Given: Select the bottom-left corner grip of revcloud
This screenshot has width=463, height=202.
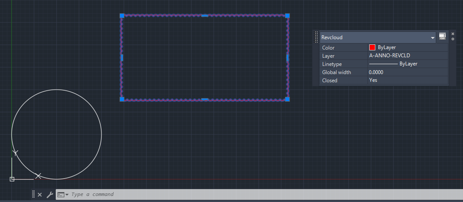Looking at the screenshot, I should [x=122, y=99].
